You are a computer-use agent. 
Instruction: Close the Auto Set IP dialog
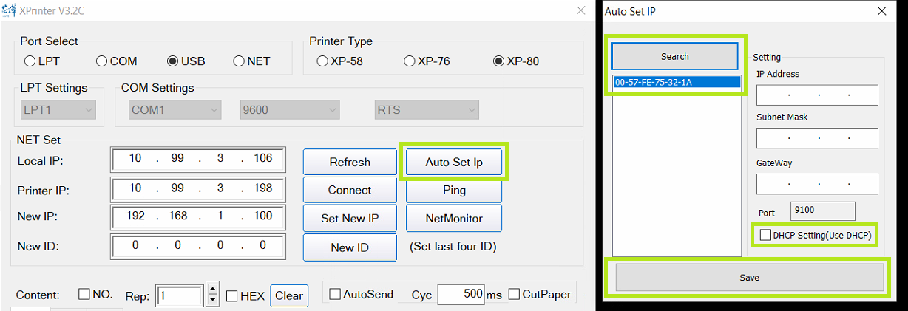[881, 11]
